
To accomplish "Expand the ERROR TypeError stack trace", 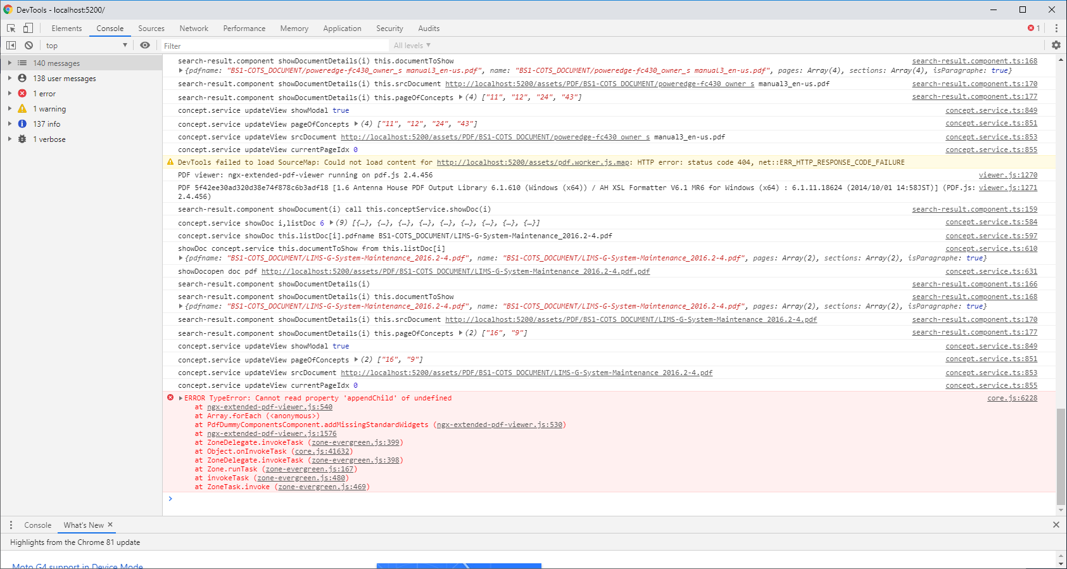I will [x=181, y=399].
